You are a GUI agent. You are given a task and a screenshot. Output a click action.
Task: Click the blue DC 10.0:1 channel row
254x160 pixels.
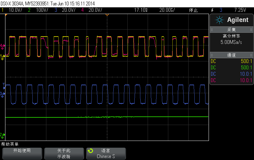[x=231, y=74]
